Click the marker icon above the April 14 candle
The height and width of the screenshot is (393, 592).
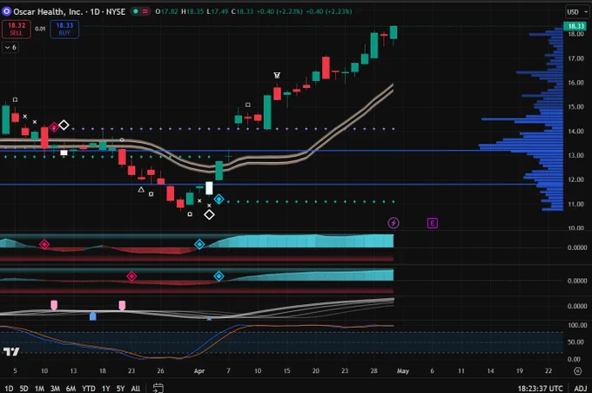tap(277, 75)
